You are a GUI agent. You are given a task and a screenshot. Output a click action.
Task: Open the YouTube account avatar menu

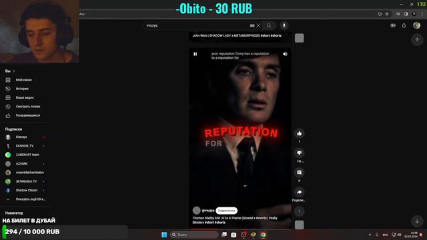pos(416,25)
